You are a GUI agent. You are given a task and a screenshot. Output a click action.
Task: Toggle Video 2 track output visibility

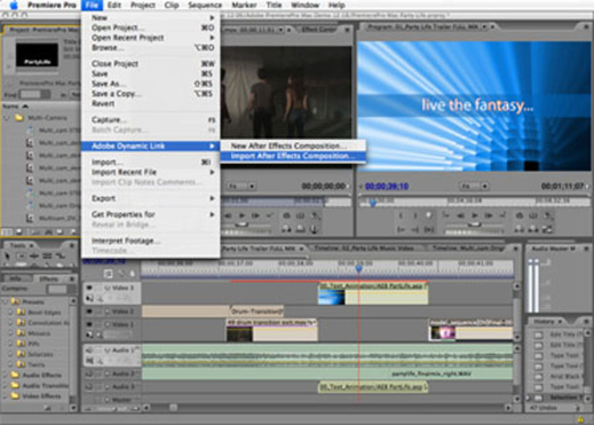point(89,311)
